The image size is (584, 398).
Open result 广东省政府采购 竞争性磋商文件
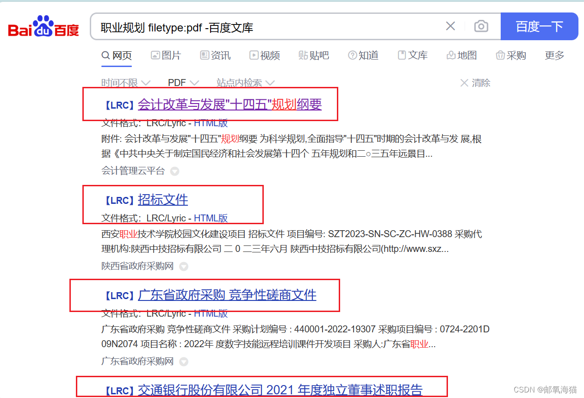(x=227, y=295)
